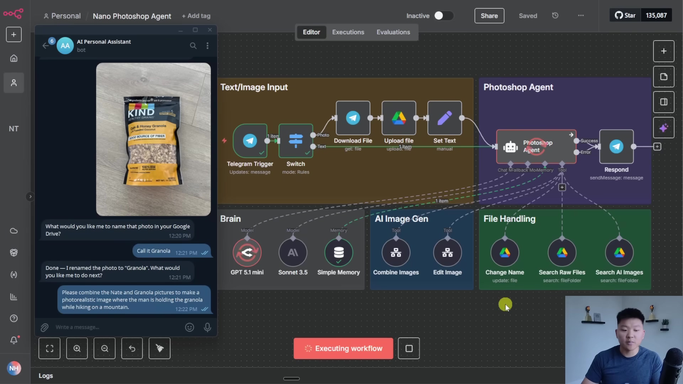Click the tidy up workflow button
The height and width of the screenshot is (384, 683).
coord(159,348)
